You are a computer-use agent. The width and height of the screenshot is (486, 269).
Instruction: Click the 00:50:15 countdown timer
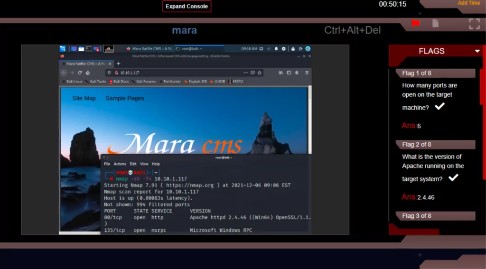pyautogui.click(x=393, y=4)
